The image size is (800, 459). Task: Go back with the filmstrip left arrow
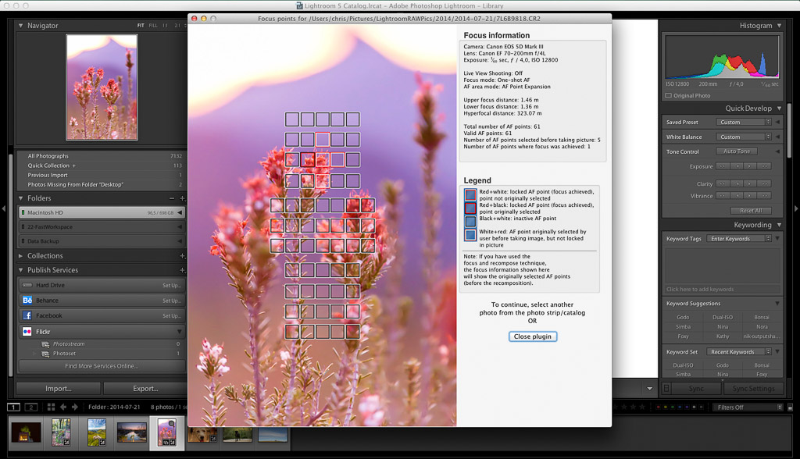pos(63,407)
